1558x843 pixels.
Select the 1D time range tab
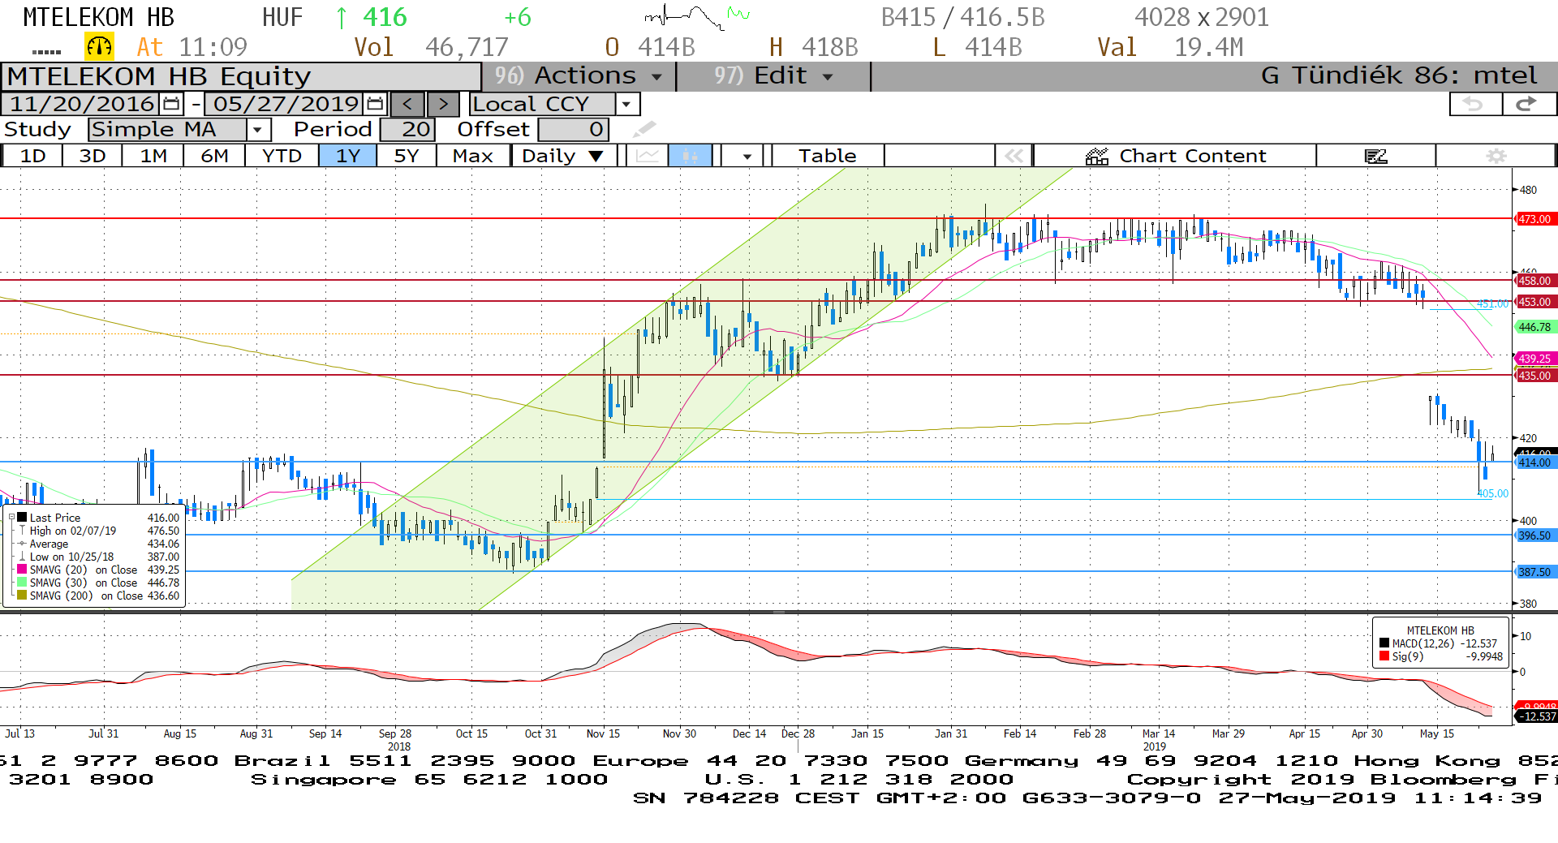point(32,156)
